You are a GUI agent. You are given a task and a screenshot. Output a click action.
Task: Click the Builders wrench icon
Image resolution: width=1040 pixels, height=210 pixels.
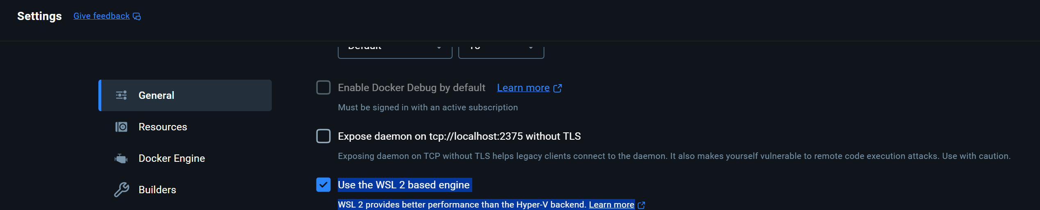point(121,190)
